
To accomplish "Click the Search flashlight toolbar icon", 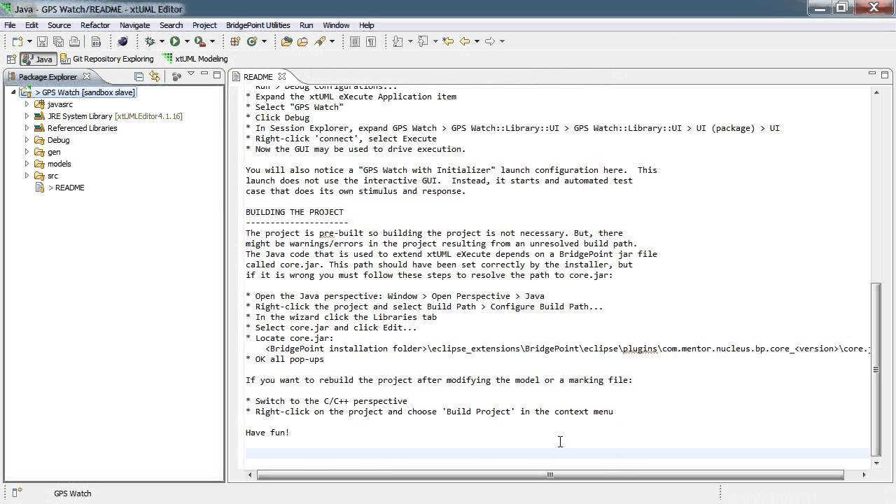I will pos(320,41).
